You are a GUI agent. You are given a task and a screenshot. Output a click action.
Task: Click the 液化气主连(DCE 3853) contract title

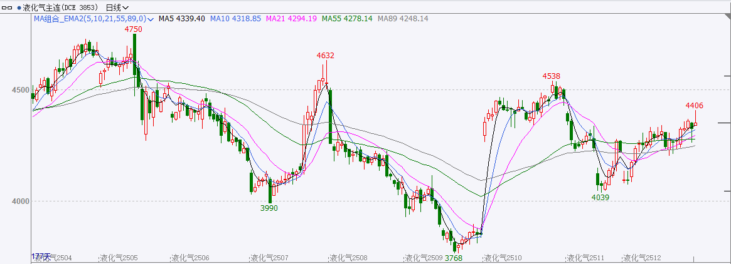[61, 8]
